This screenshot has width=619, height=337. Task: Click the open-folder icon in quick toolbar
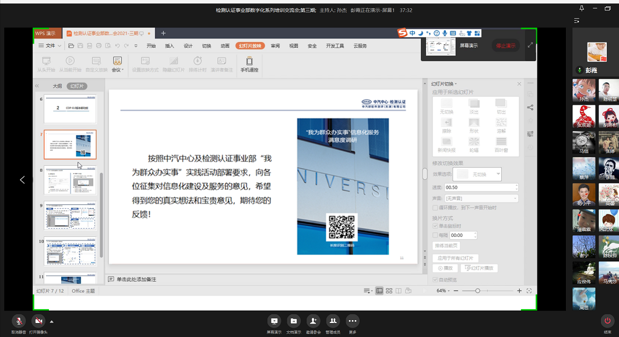(x=71, y=46)
